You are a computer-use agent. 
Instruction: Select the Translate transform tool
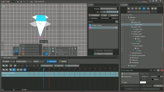click(x=23, y=49)
